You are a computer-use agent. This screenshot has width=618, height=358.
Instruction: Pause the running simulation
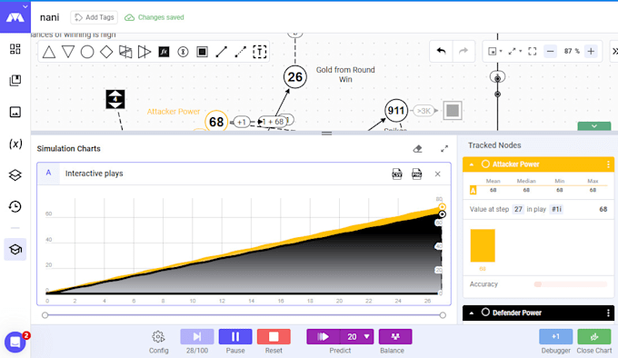(x=235, y=336)
